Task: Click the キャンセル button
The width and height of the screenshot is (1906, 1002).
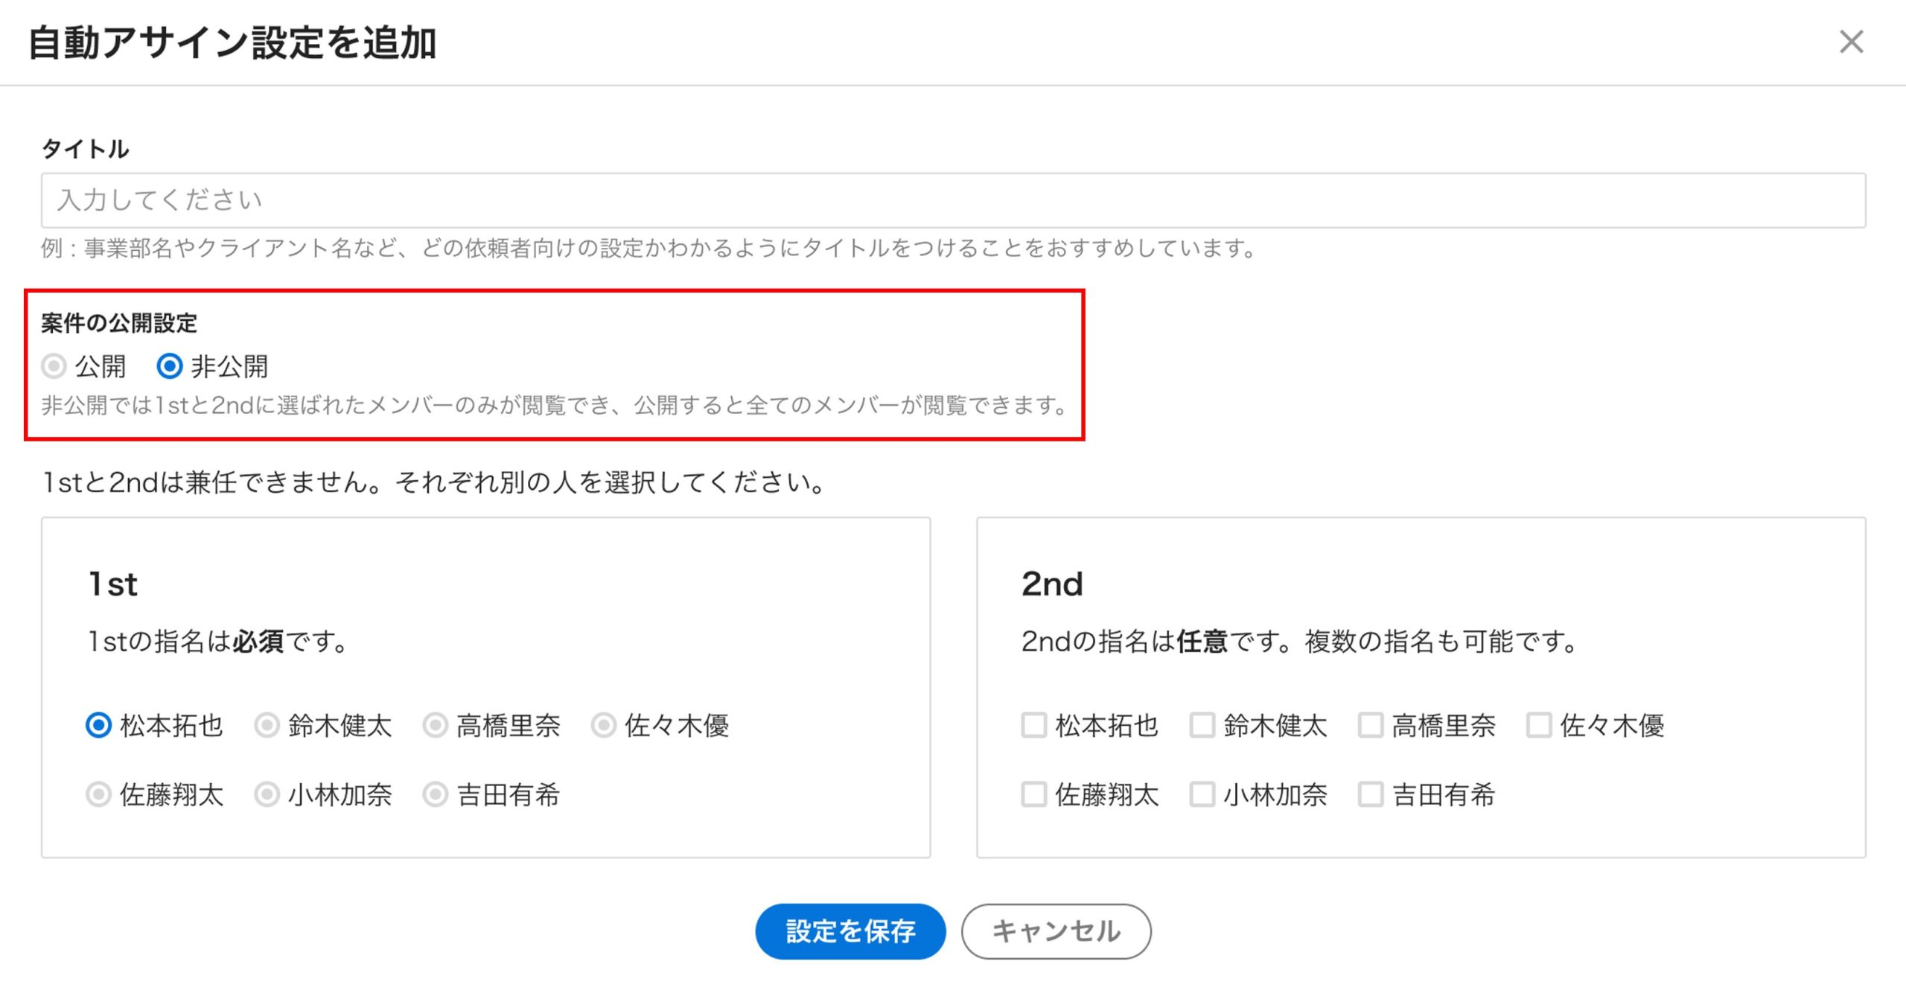Action: tap(1056, 931)
